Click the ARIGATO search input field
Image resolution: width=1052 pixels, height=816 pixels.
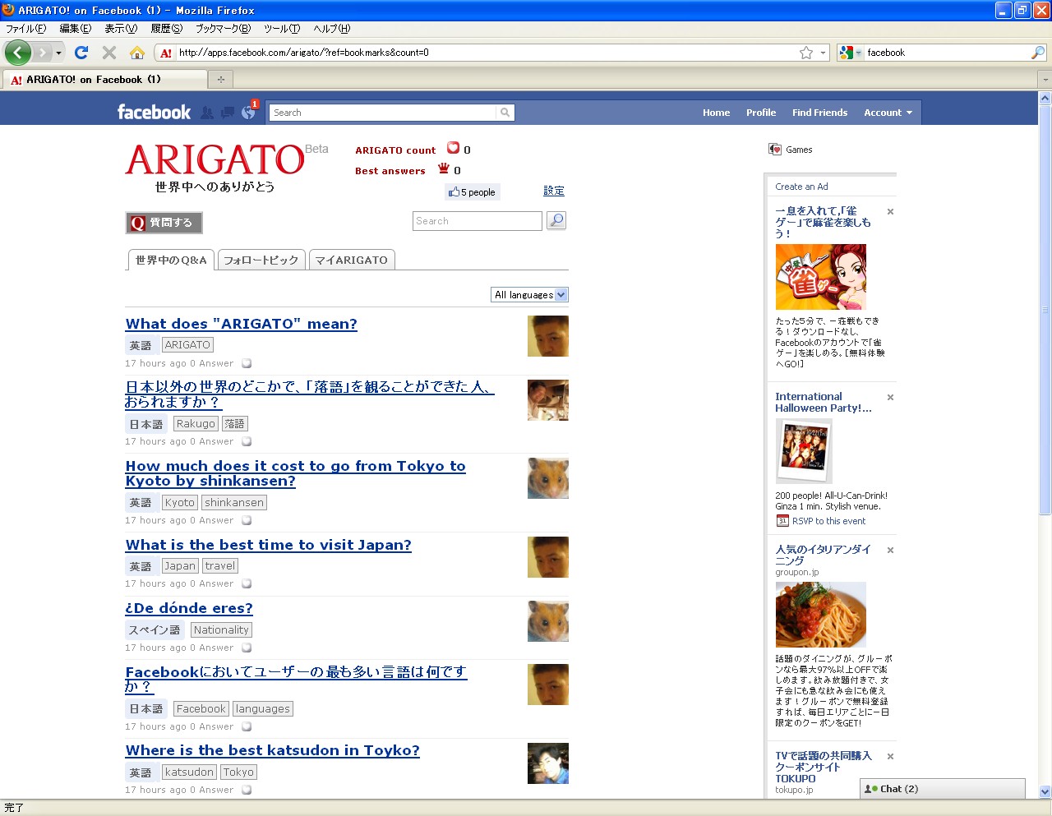478,221
